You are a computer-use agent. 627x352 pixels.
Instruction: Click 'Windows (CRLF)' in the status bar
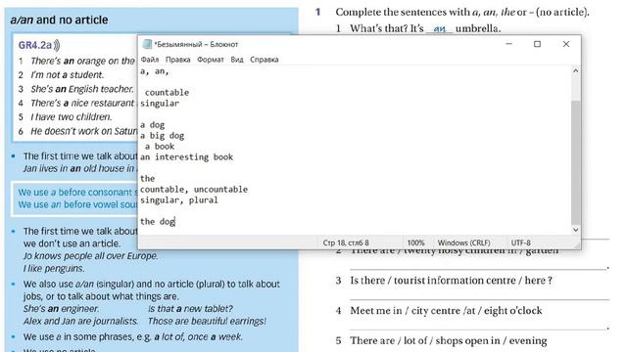[463, 242]
